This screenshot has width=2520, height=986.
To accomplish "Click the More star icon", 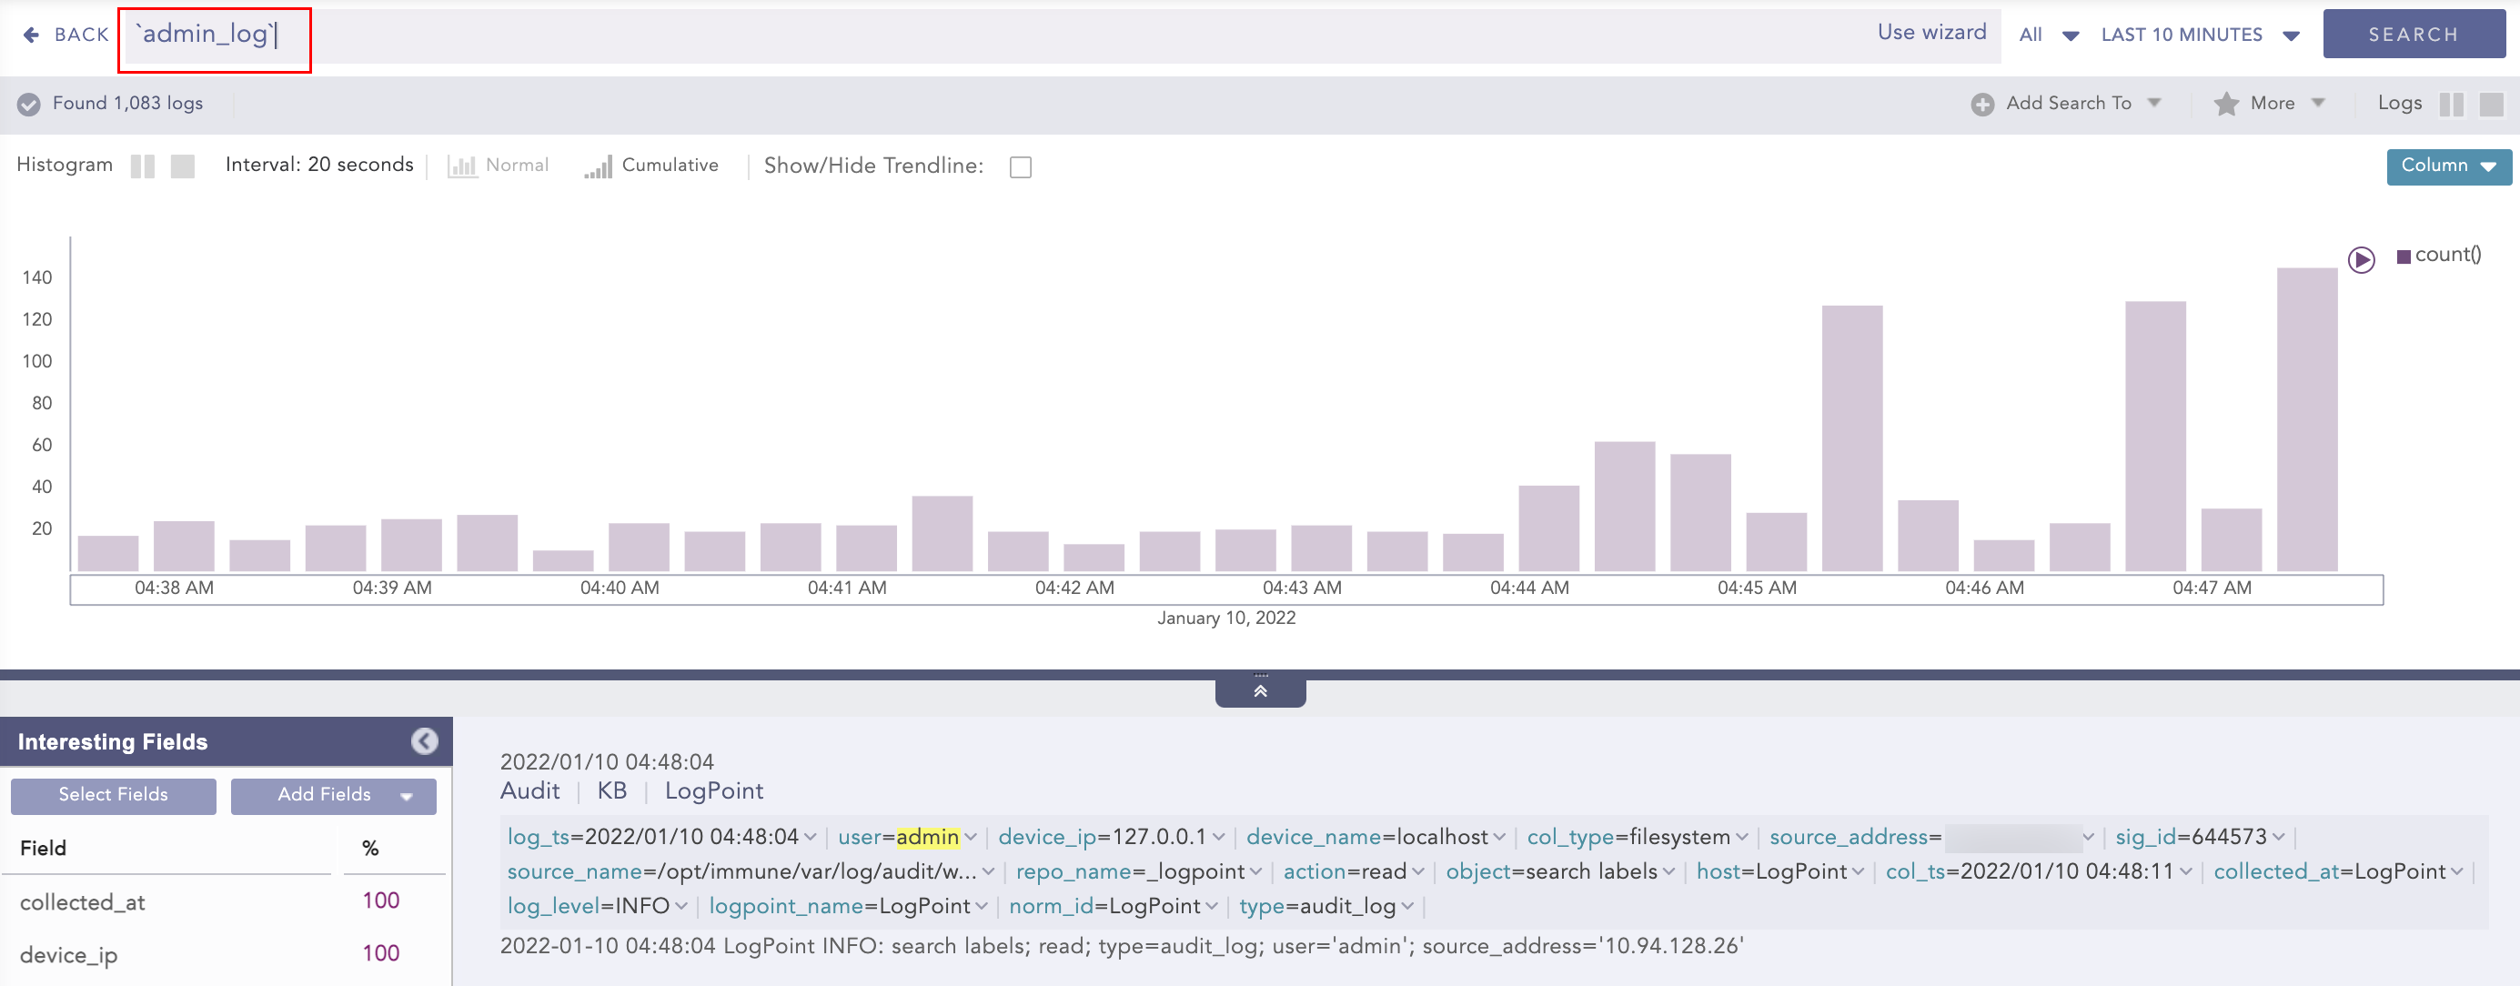I will [x=2225, y=104].
